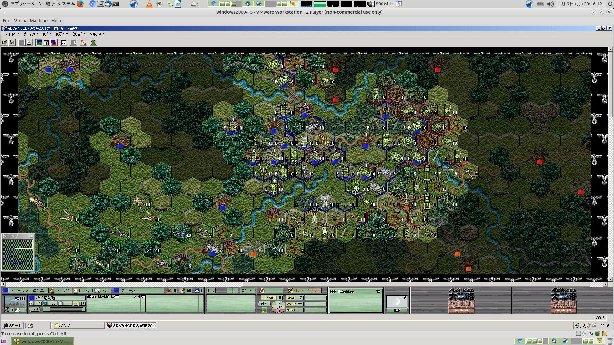Click the grey arrow toolbar icon
Screen dimensions: 614x345
(22, 42)
